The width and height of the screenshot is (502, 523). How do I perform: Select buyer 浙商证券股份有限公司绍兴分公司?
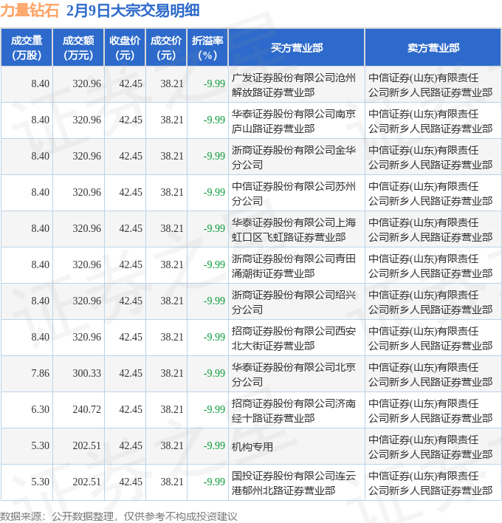pos(294,302)
